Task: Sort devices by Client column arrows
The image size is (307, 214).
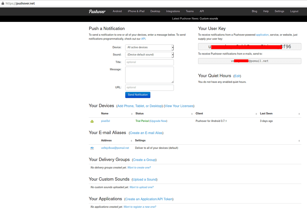Action: pos(256,114)
